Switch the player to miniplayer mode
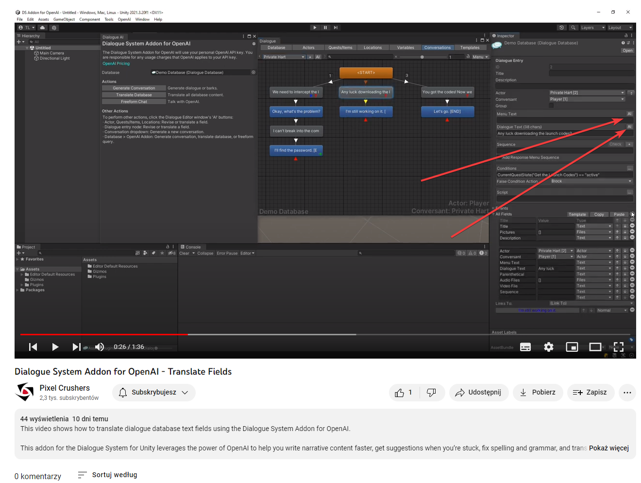The image size is (641, 483). (x=572, y=347)
